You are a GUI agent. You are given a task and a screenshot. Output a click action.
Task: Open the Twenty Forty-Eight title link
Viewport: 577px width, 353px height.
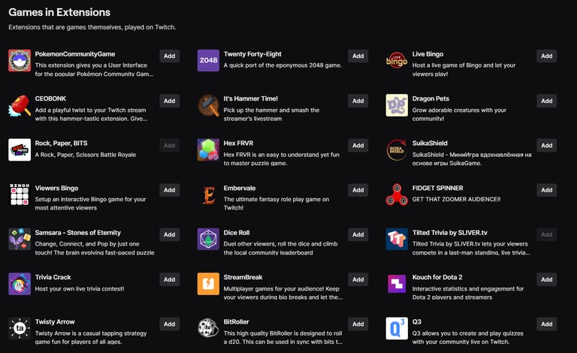pyautogui.click(x=252, y=54)
